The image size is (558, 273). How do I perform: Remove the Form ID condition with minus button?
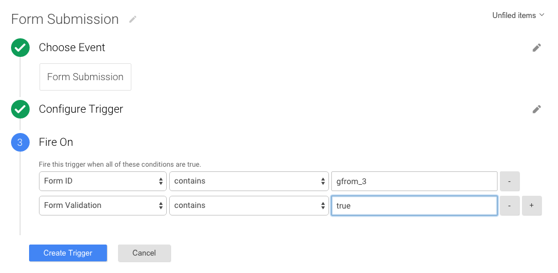(509, 181)
